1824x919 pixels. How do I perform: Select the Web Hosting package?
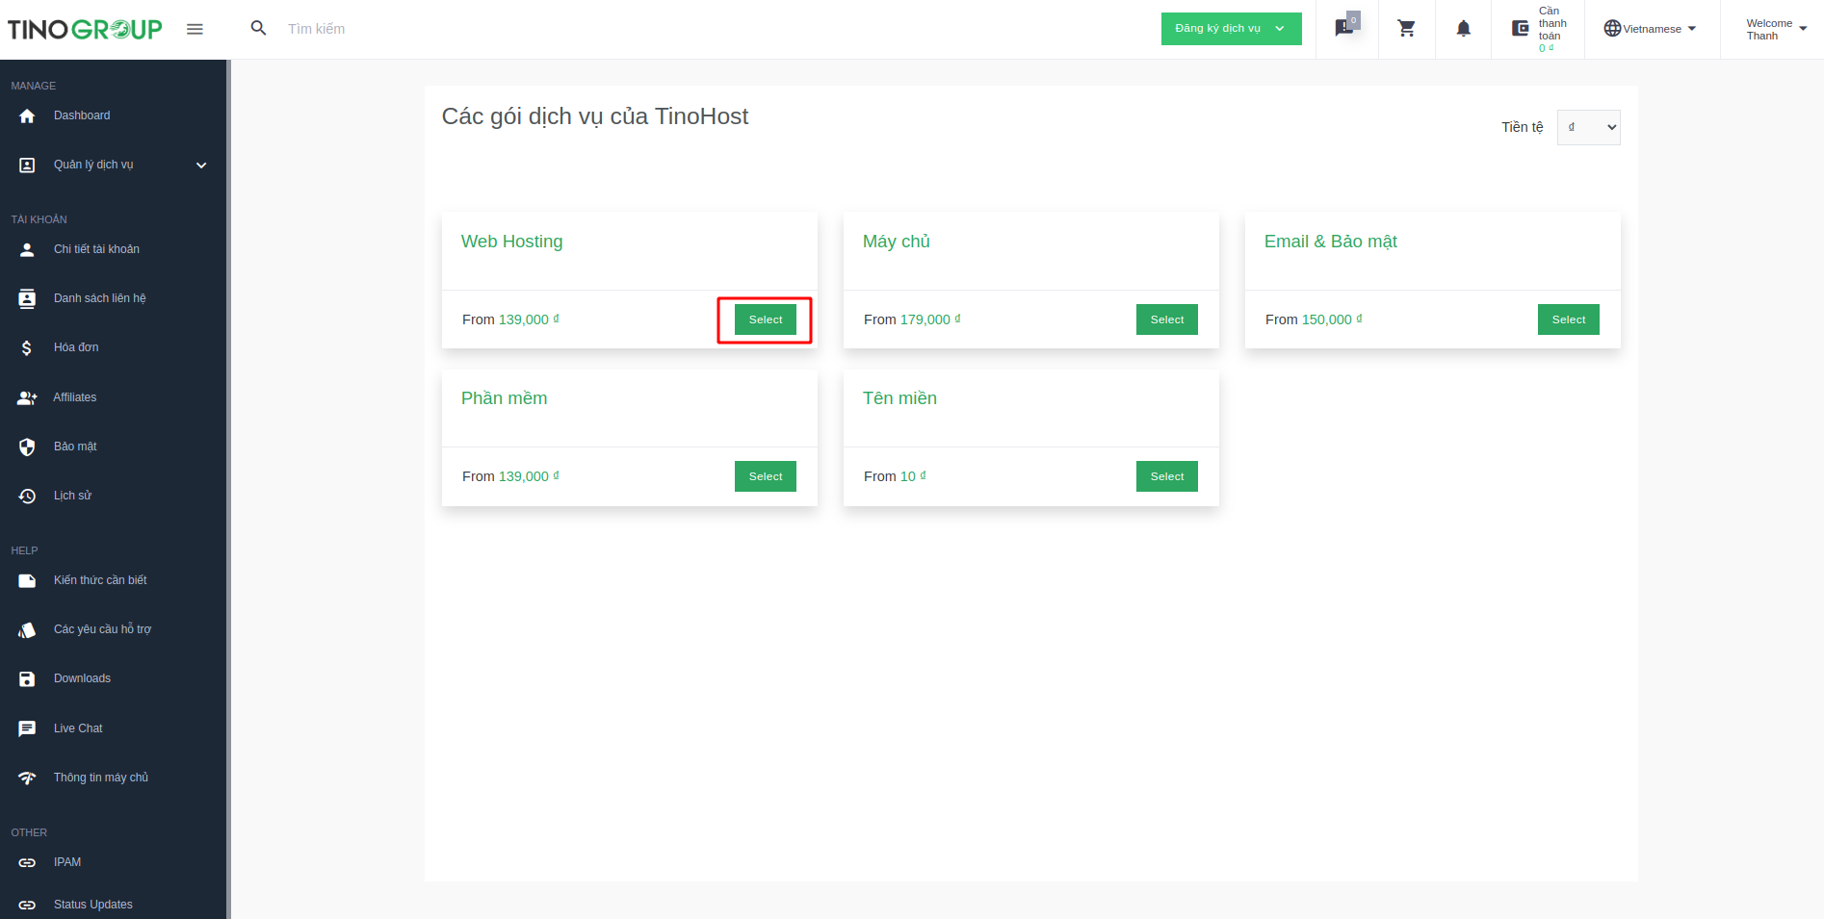pos(766,319)
